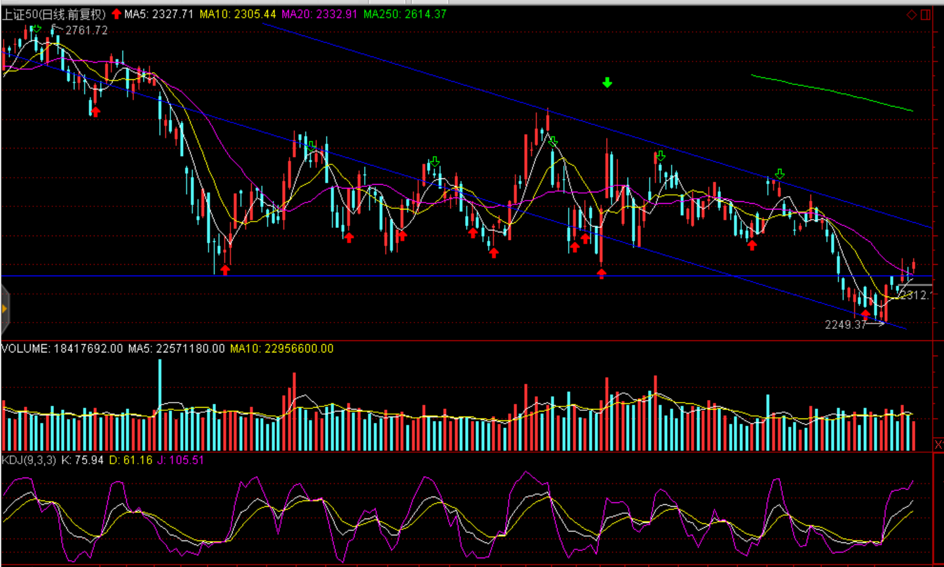
Task: Open the KDJ(9,3,3) indicator label
Action: coord(29,460)
